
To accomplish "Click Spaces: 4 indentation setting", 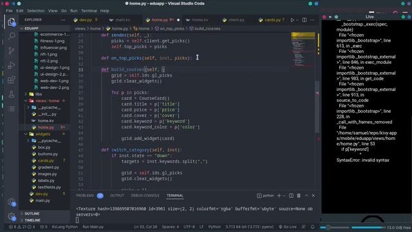I will tap(170, 227).
